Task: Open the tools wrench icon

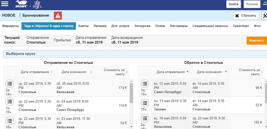Action: (x=265, y=16)
